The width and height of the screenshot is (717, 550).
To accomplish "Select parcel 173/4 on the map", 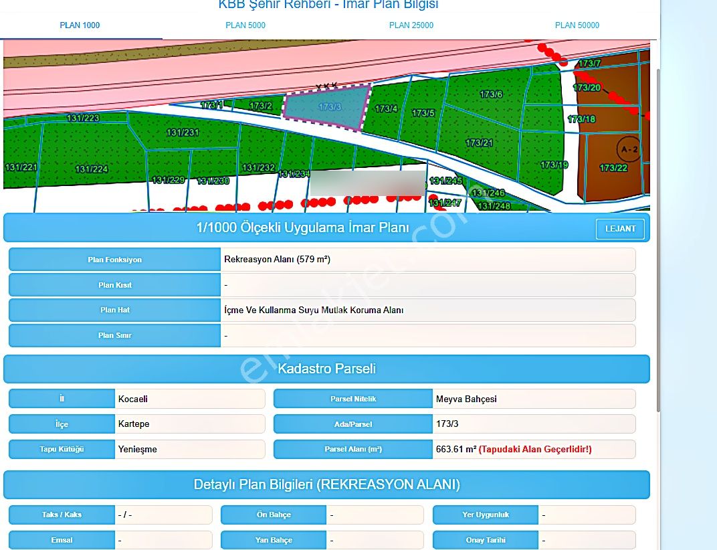I will tap(386, 108).
